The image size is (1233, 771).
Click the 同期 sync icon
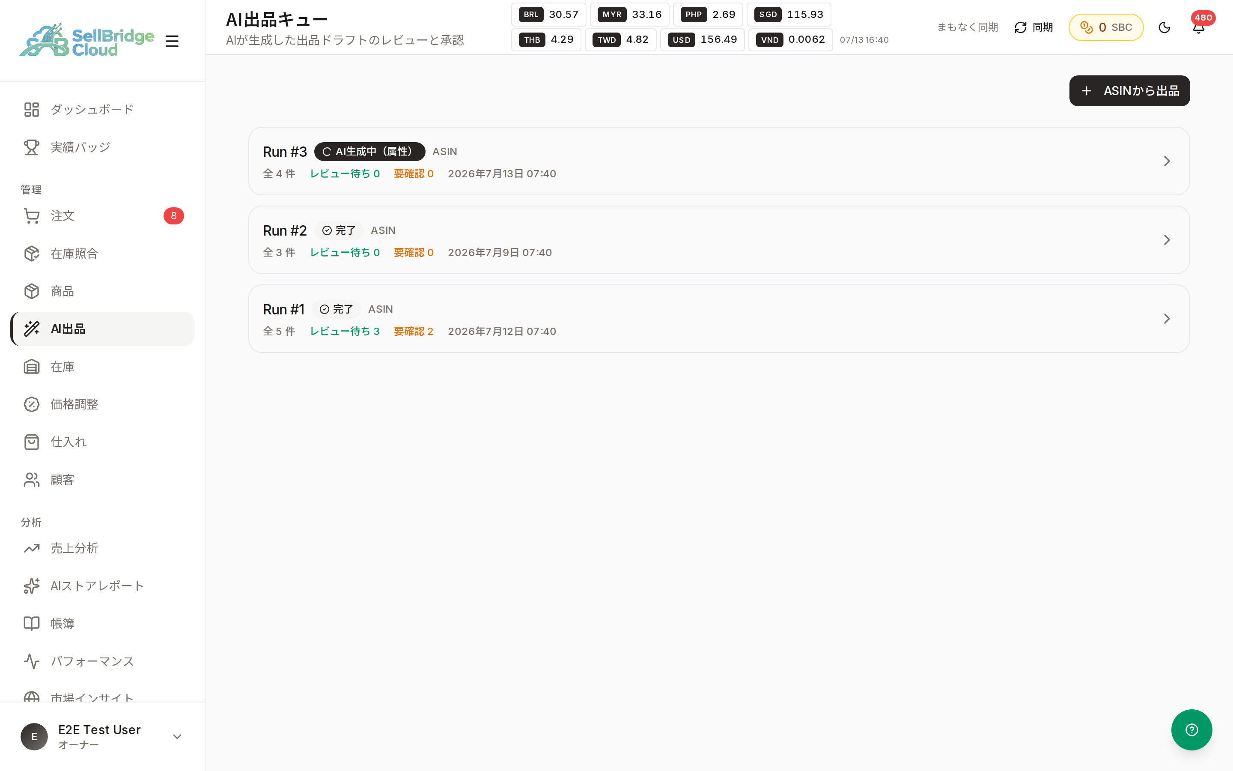click(1021, 27)
